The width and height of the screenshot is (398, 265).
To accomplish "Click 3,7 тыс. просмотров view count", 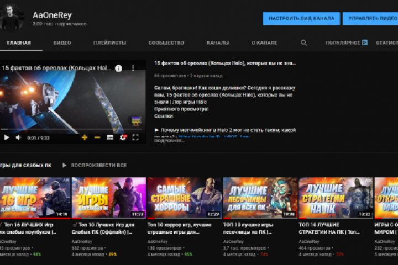I will pos(244,248).
